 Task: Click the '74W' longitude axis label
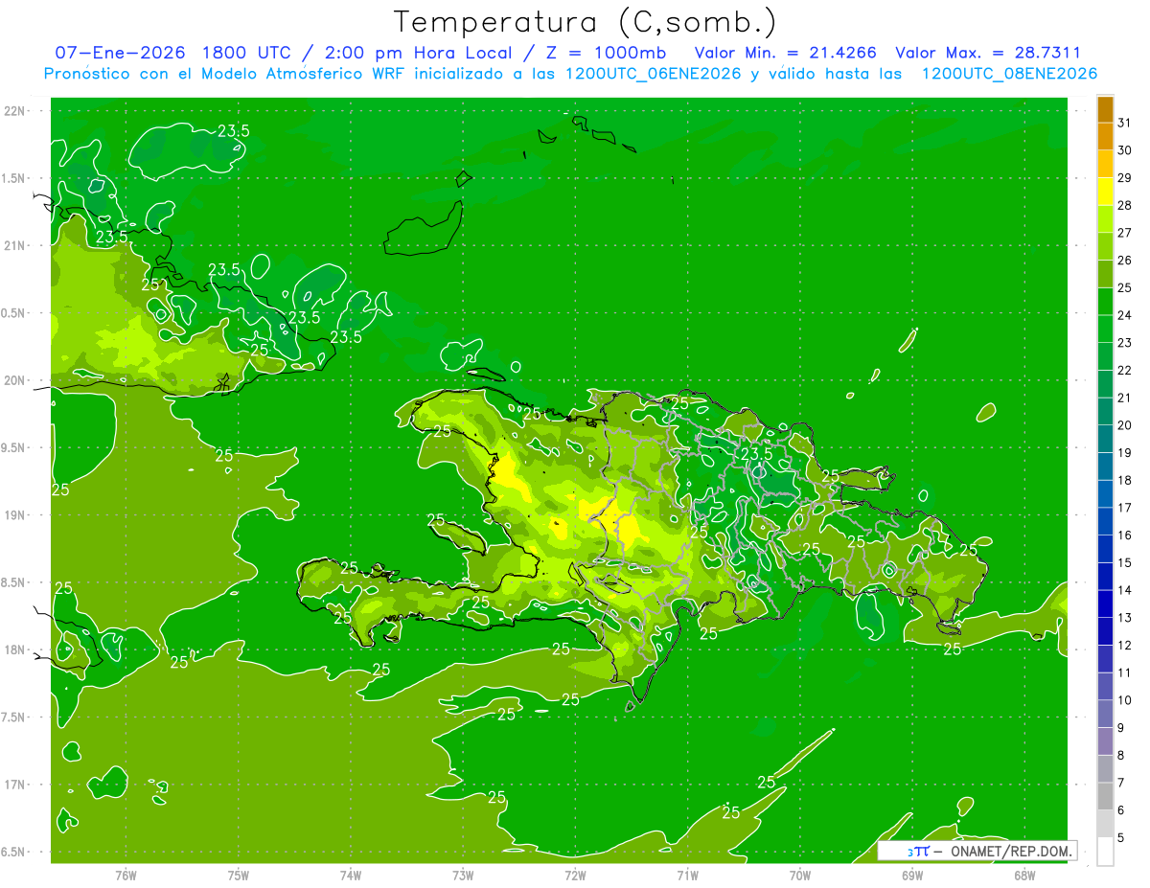pos(351,876)
